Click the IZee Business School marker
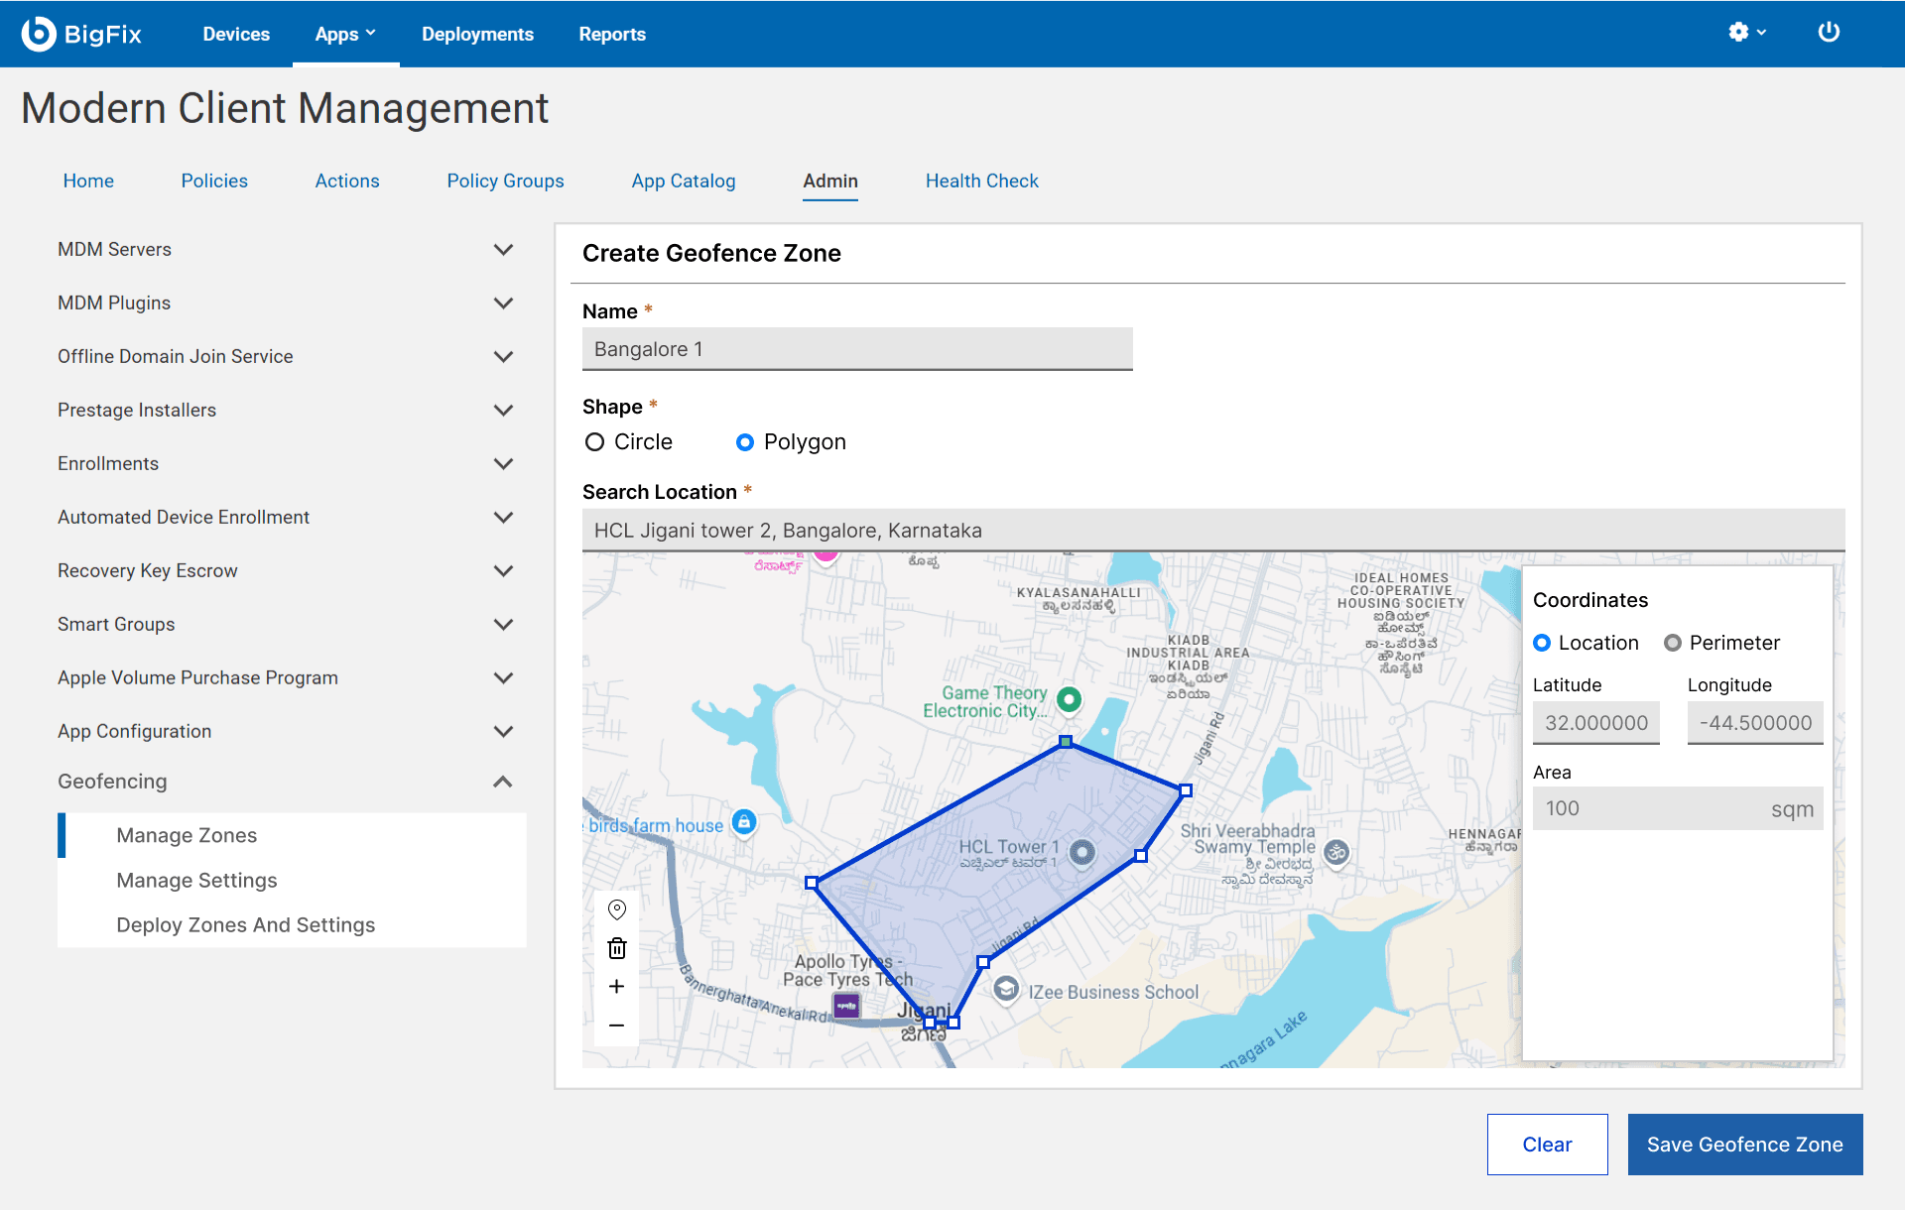The image size is (1905, 1210). [x=1006, y=990]
